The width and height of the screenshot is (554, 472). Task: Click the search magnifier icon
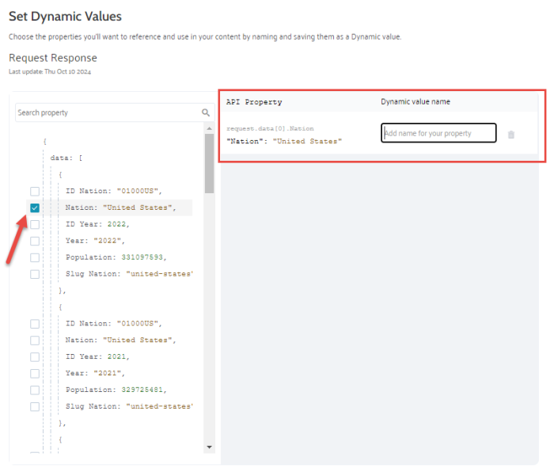tap(206, 113)
